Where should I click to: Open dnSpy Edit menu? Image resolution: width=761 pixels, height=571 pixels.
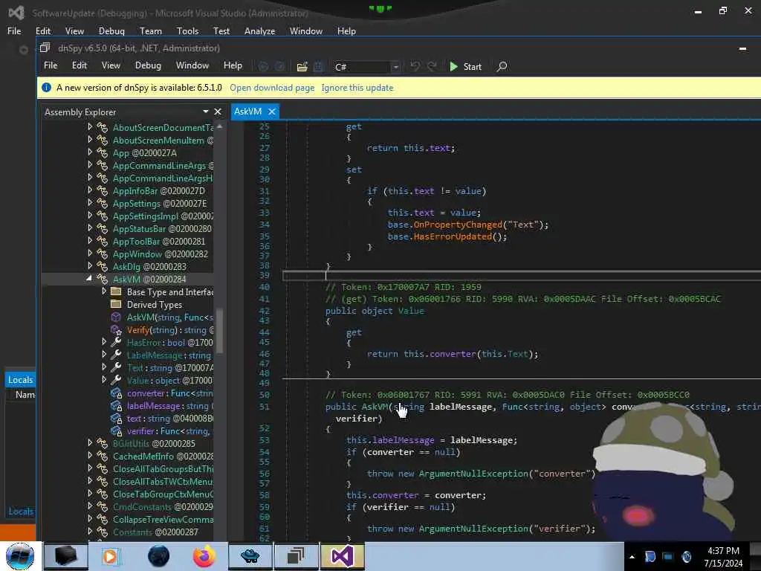[79, 65]
